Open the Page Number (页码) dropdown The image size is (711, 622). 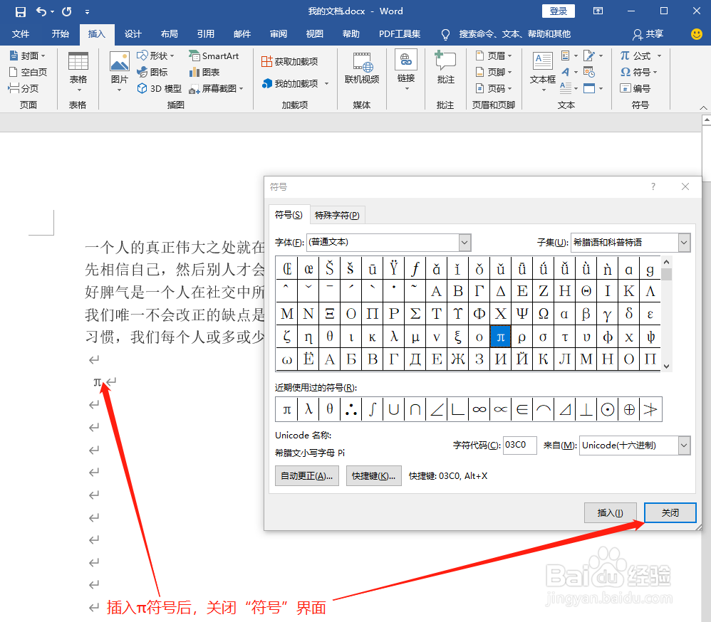click(494, 88)
